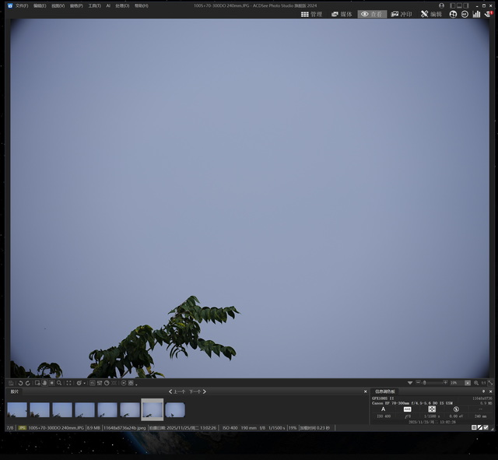
Task: Toggle the checkmark icon in status bar corner
Action: pyautogui.click(x=486, y=427)
